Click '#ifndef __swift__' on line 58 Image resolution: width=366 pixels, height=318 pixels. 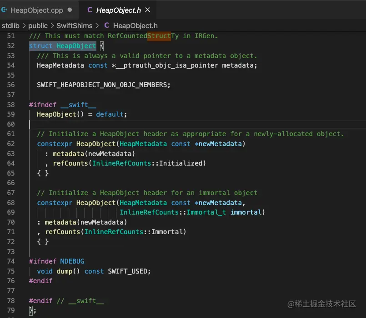[x=63, y=105]
